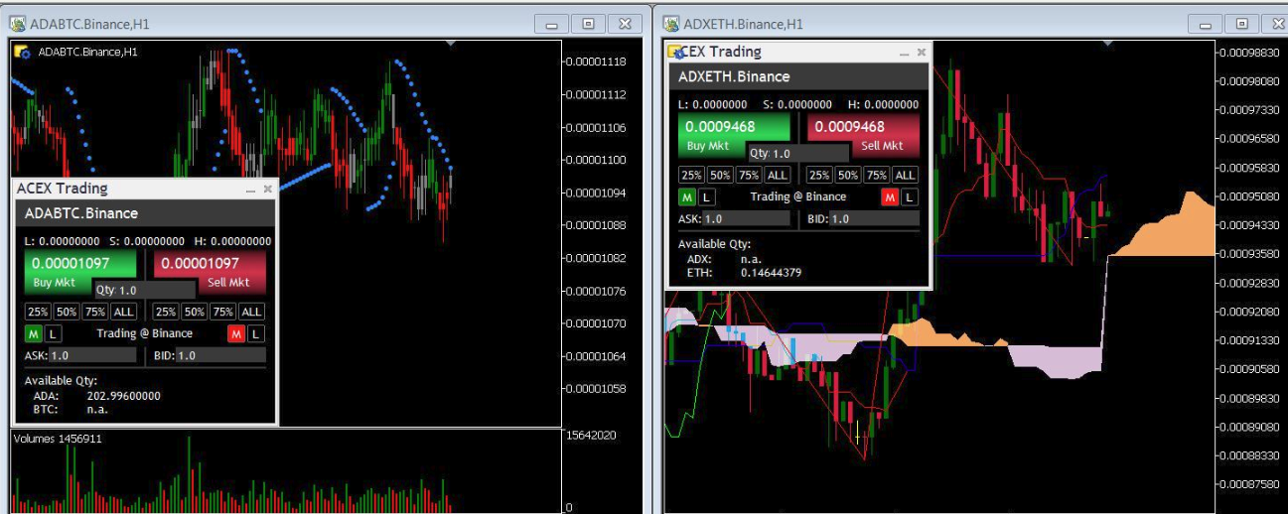Toggle red M market mode in ADABTC panel

tap(236, 333)
